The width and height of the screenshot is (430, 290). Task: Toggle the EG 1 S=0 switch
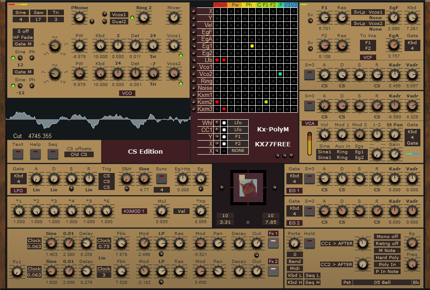tap(309, 179)
